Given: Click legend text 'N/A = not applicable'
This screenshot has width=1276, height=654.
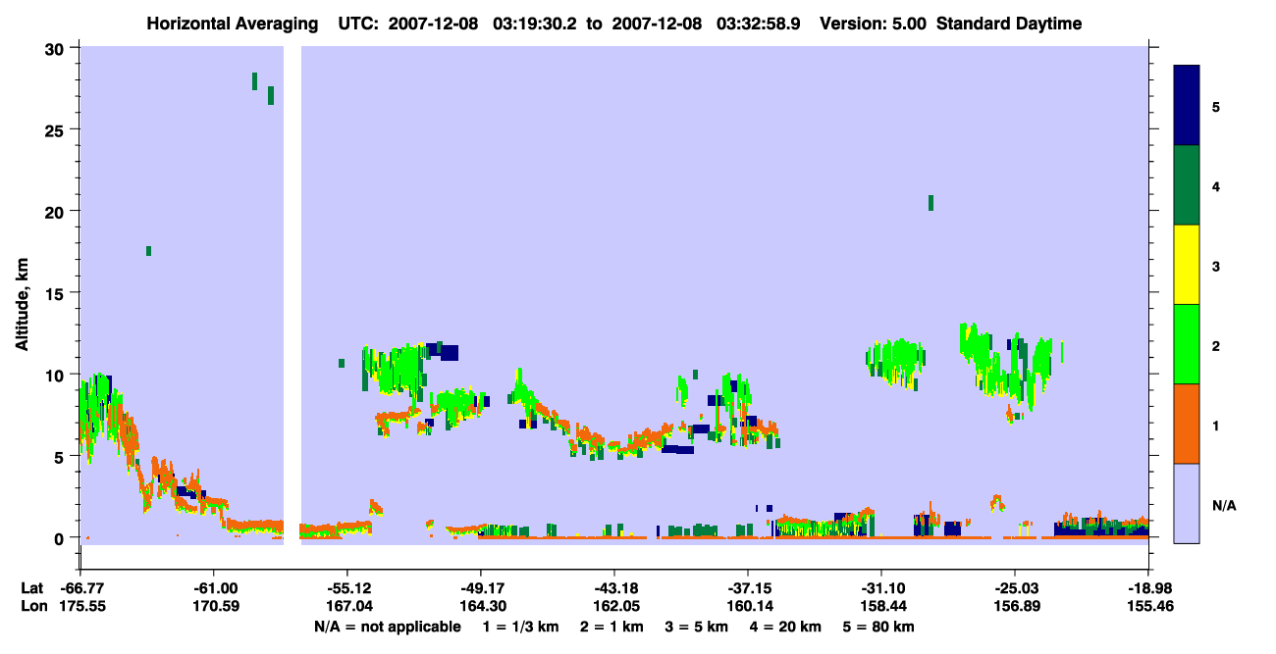Looking at the screenshot, I should pos(388,627).
